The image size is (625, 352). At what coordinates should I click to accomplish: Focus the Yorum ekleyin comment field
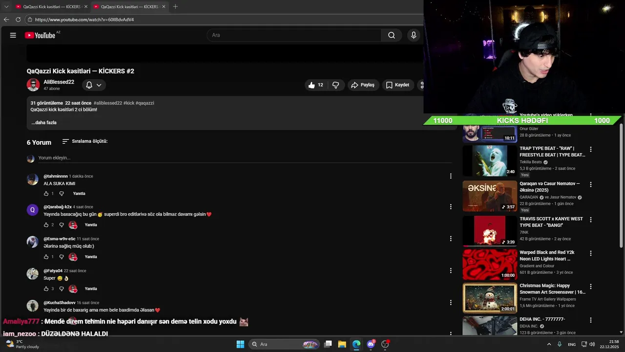[x=245, y=158]
